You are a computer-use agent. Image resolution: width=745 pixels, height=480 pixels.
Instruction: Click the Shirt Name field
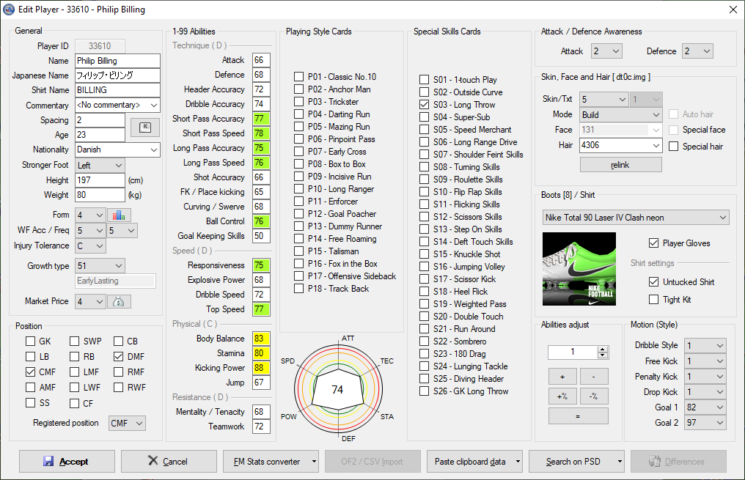pos(118,90)
